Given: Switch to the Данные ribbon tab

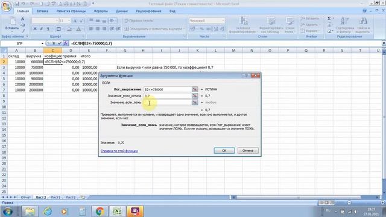Looking at the screenshot, I should [x=122, y=11].
